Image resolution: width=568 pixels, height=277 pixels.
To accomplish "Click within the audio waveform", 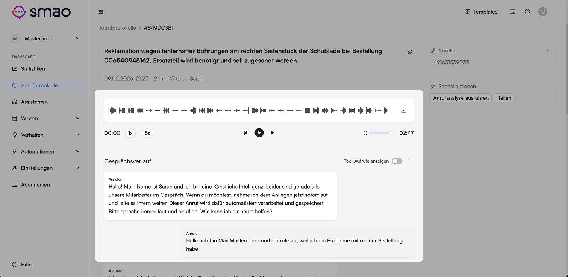I will tap(248, 110).
